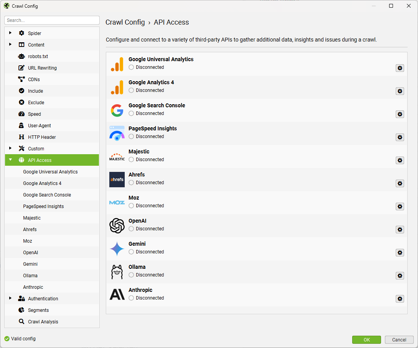This screenshot has width=418, height=348.
Task: Toggle Ahrefs Disconnected radio
Action: click(x=131, y=183)
